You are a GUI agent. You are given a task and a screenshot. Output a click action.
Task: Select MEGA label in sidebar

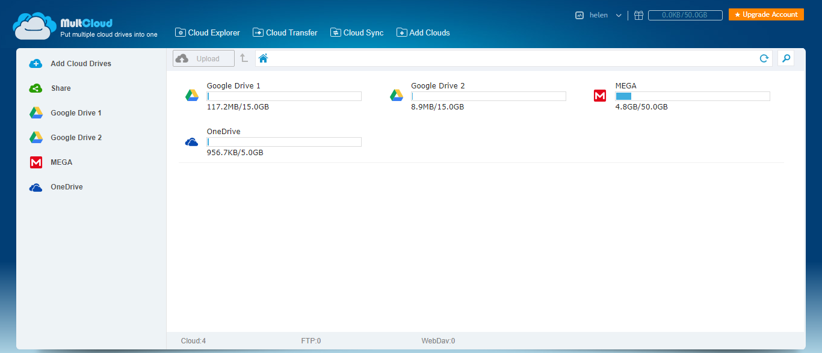[x=61, y=162]
